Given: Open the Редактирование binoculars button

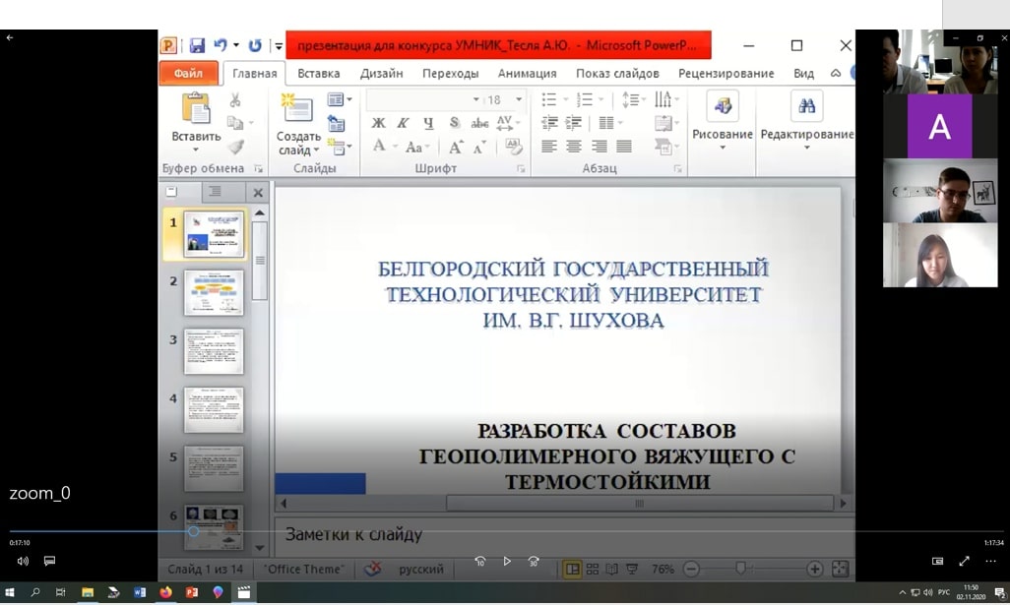Looking at the screenshot, I should pos(807,121).
